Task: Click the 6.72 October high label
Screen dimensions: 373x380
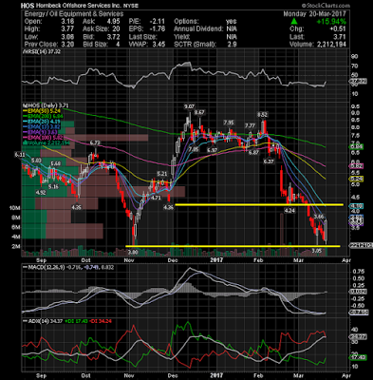Action: pyautogui.click(x=95, y=143)
